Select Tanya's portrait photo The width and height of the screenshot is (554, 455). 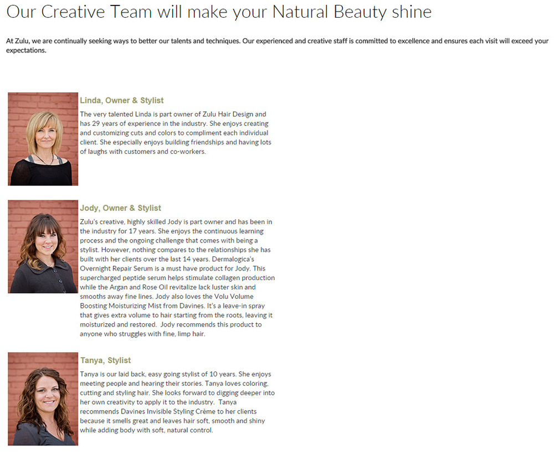click(43, 399)
